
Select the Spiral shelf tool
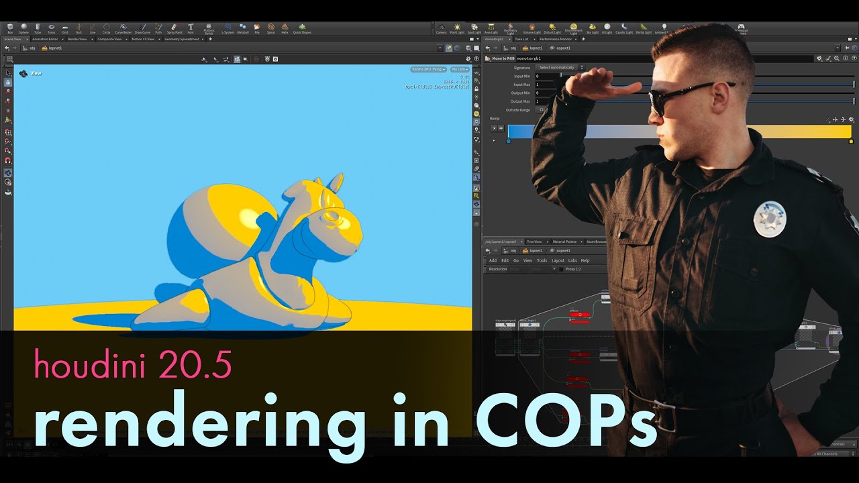tap(271, 28)
